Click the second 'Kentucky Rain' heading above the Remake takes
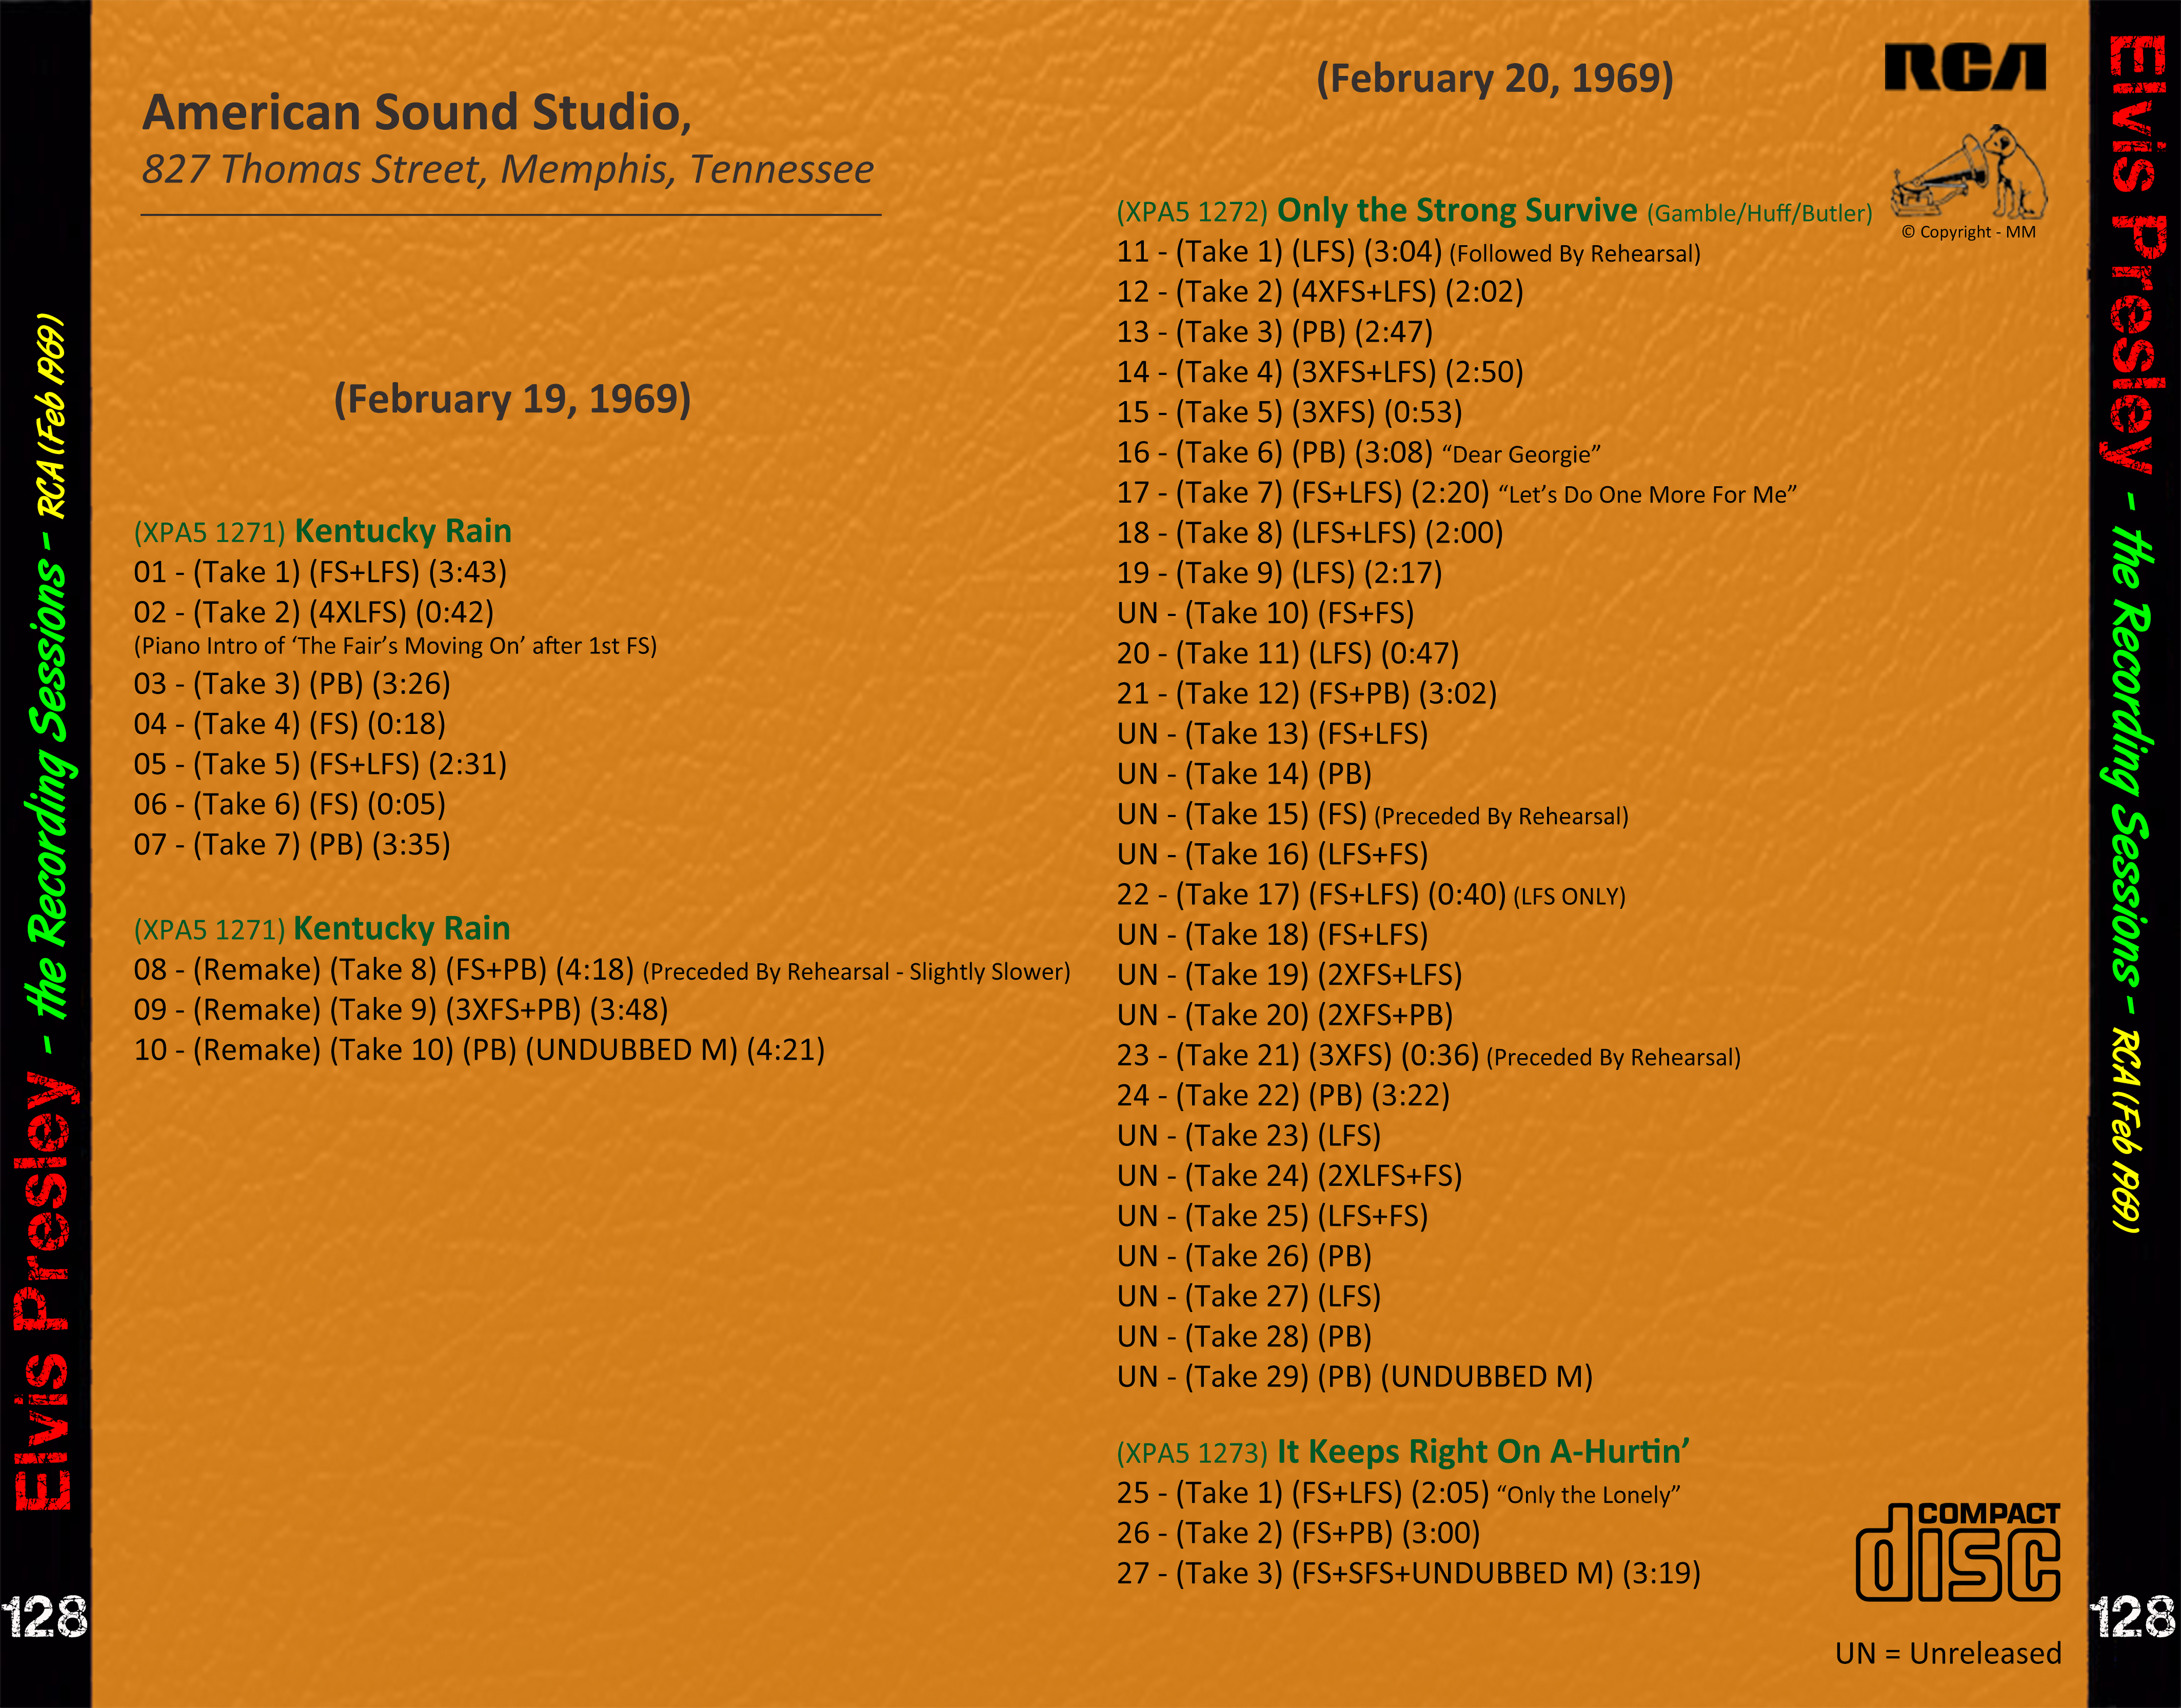This screenshot has width=2181, height=1708. pos(322,929)
